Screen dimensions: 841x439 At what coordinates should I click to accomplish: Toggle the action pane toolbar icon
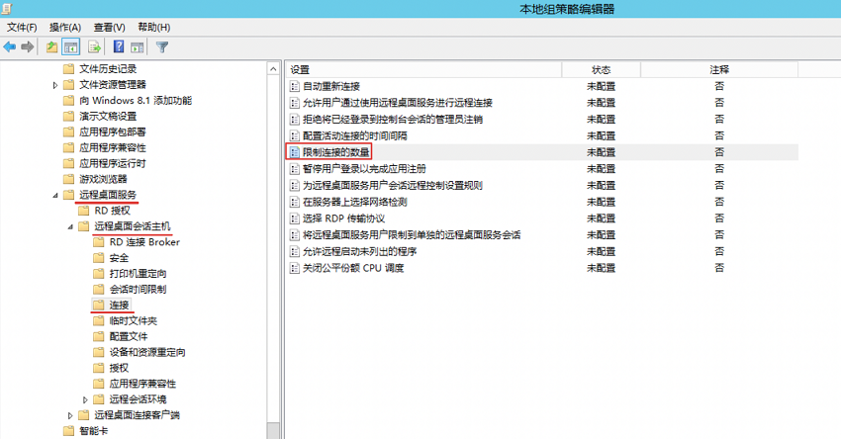click(x=138, y=47)
